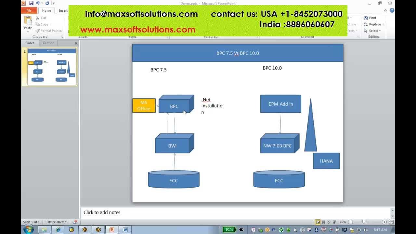Select slide 1 thumbnail

tap(52, 67)
